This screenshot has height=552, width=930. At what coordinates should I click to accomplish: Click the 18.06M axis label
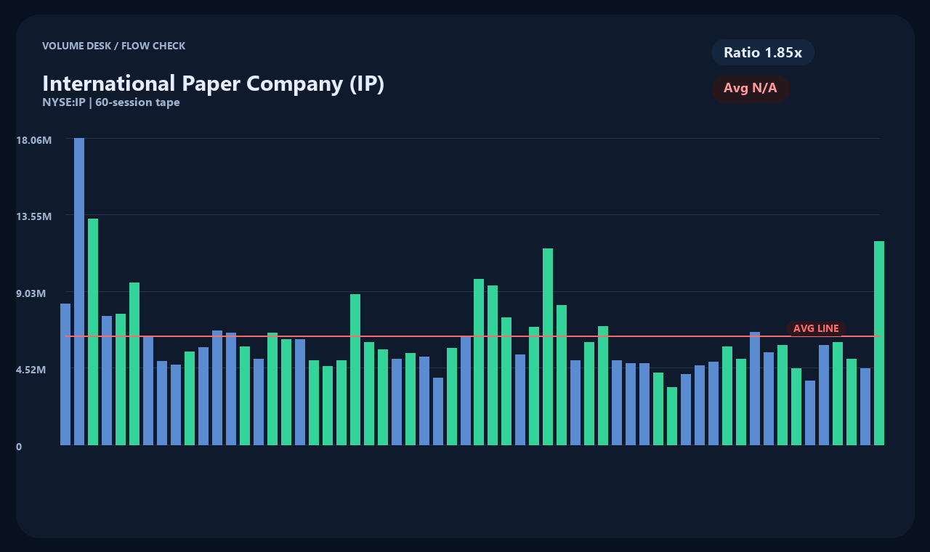pos(33,139)
